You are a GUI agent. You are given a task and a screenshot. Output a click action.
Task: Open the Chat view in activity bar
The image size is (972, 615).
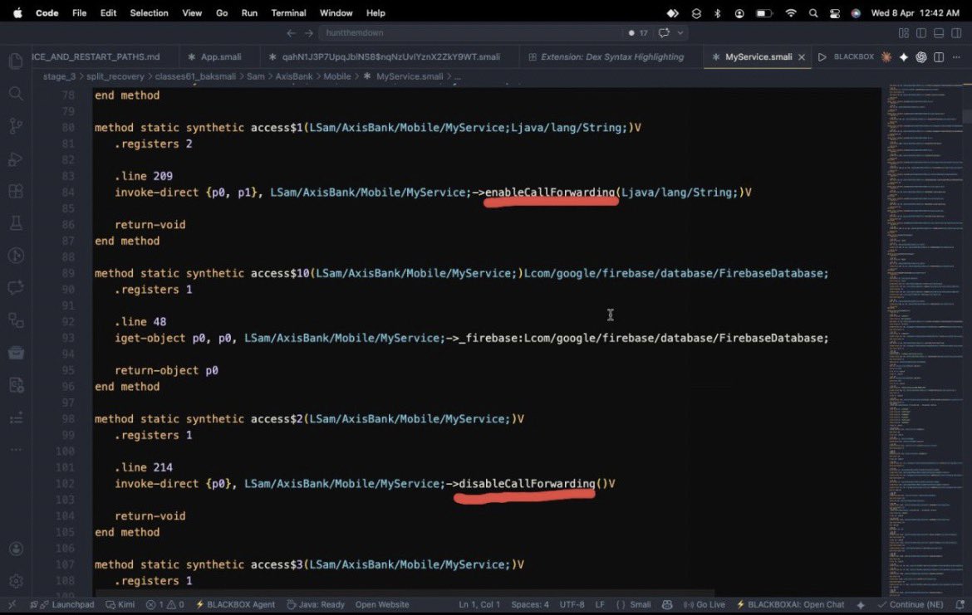pyautogui.click(x=16, y=287)
